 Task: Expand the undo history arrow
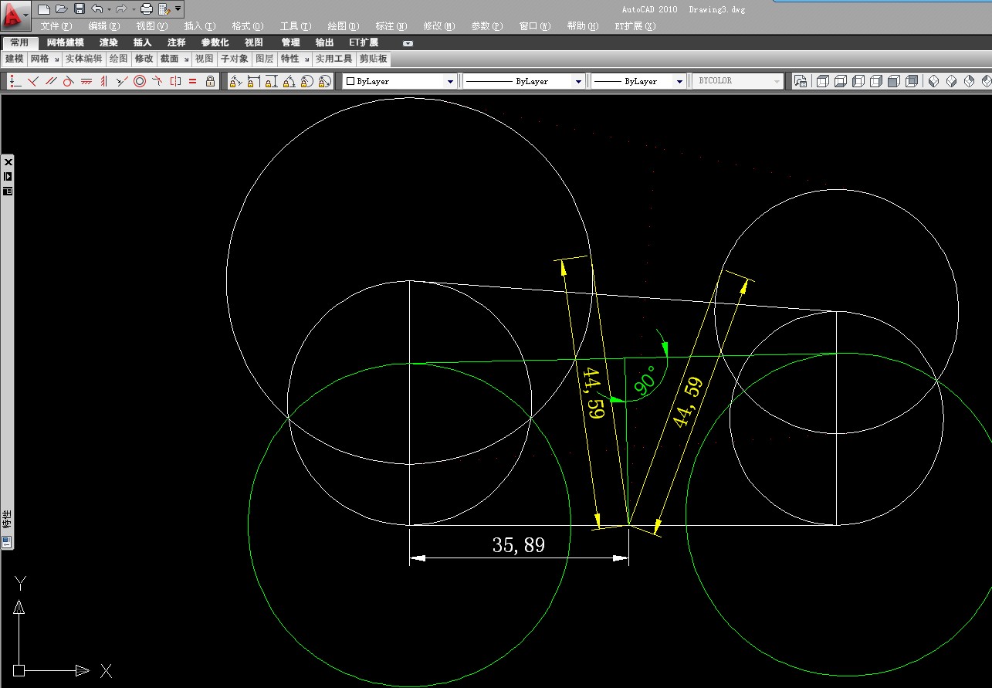[x=109, y=9]
